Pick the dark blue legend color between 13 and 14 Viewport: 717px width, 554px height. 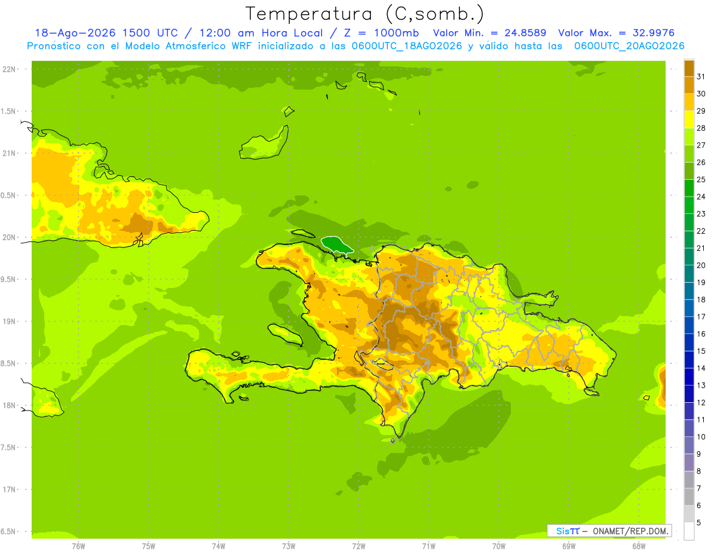click(x=689, y=377)
